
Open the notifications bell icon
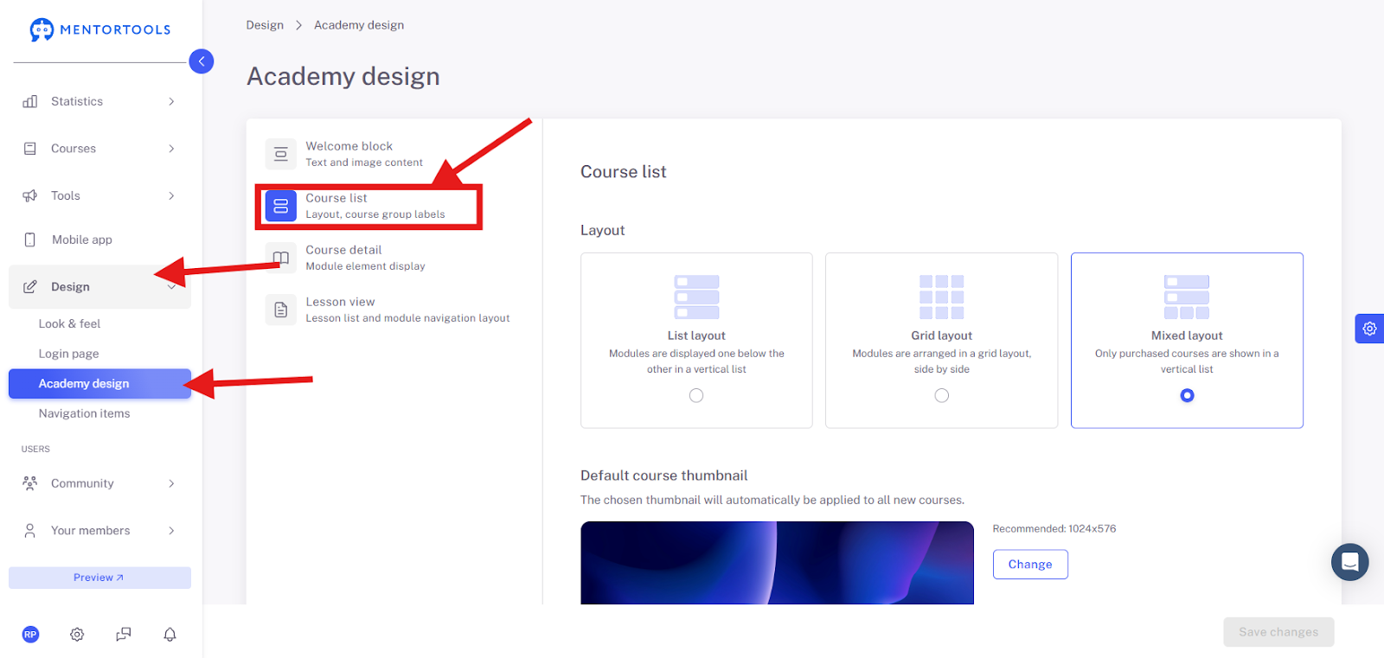pos(170,635)
